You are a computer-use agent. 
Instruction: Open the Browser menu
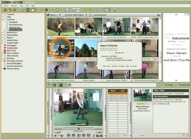[14, 6]
